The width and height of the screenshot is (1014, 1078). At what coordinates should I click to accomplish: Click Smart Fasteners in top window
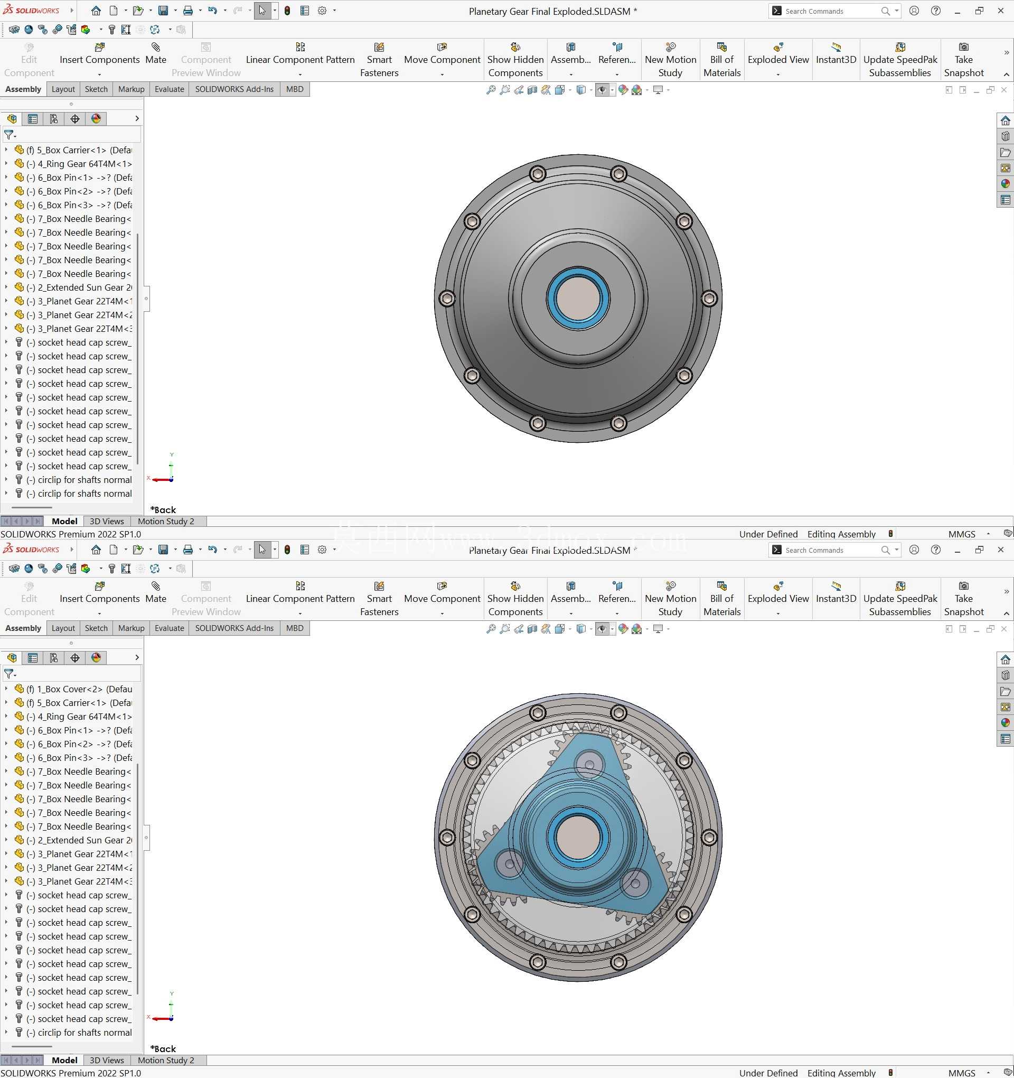[x=379, y=60]
